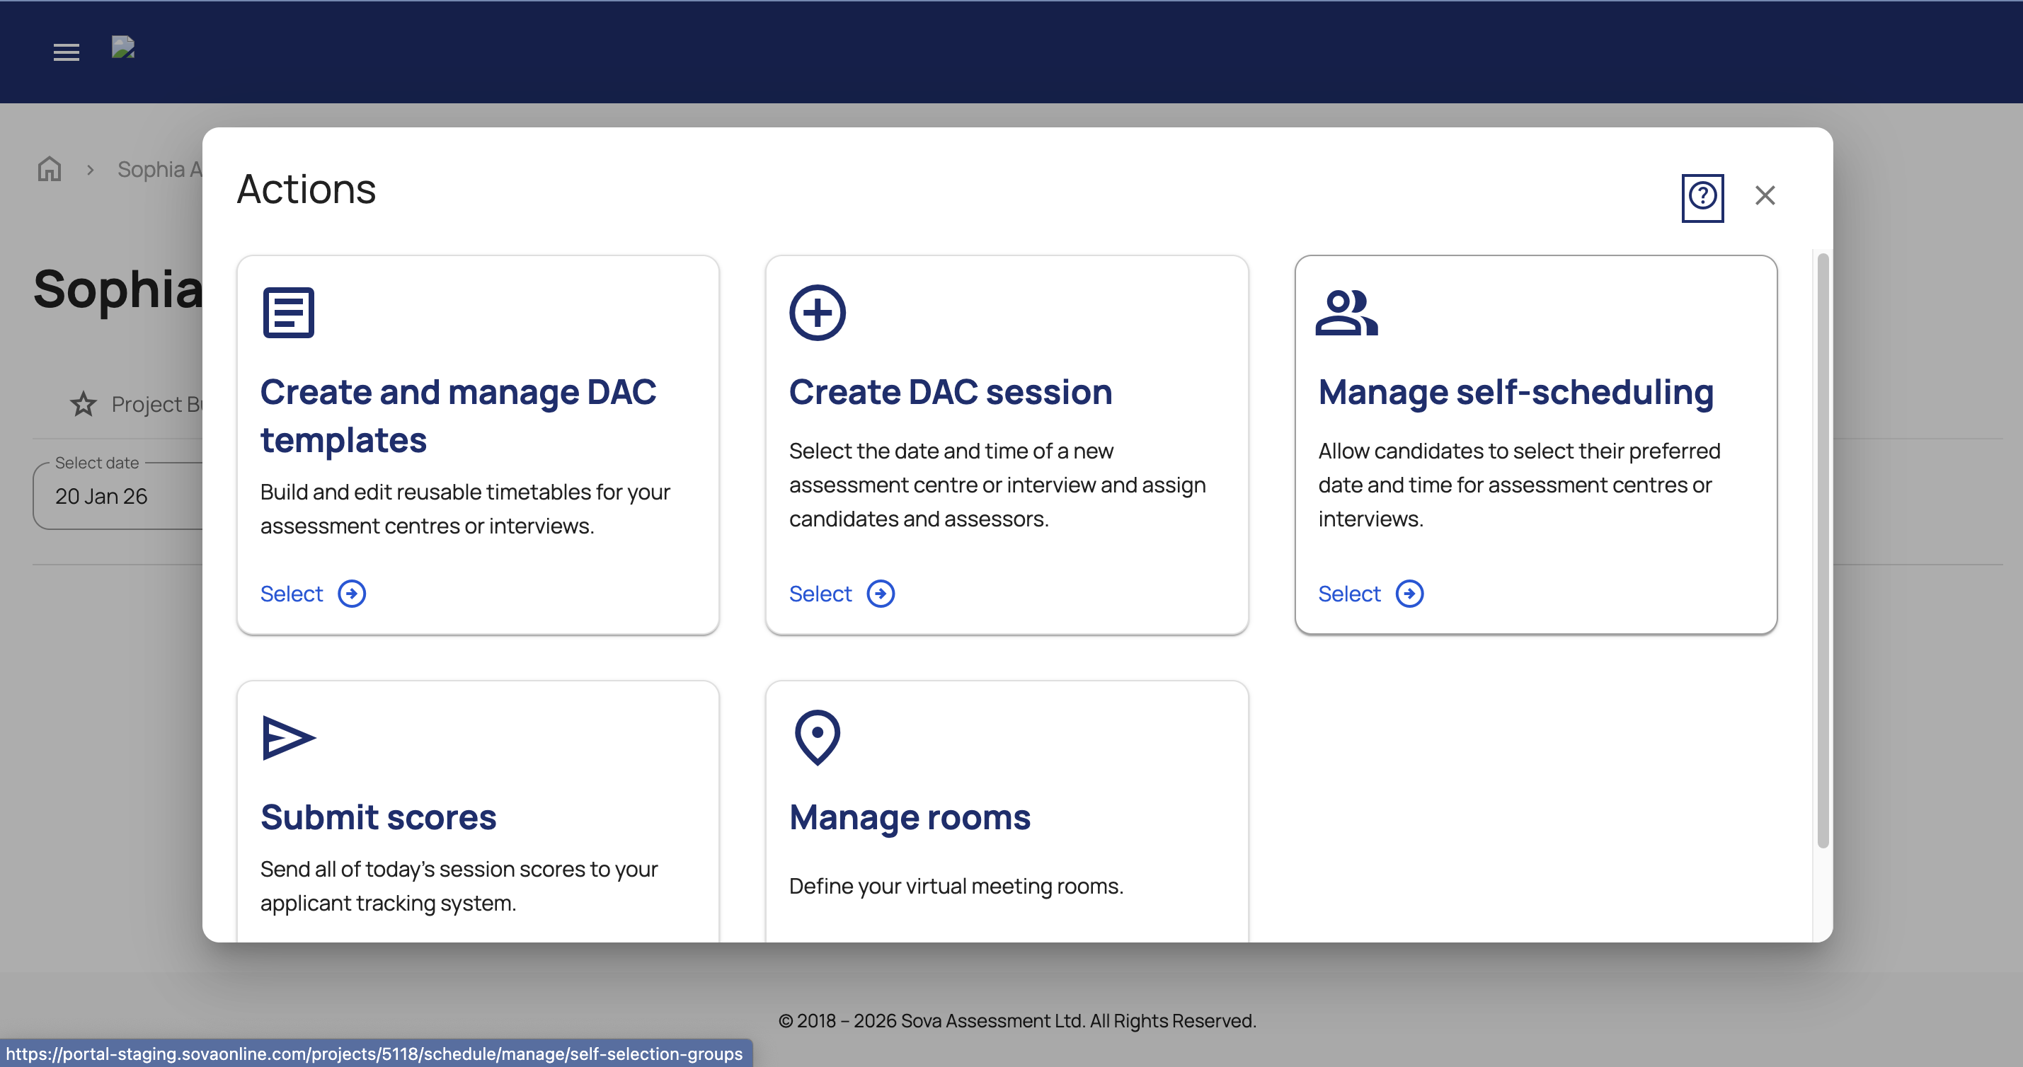Click the home breadcrumb icon
This screenshot has height=1067, width=2023.
click(x=50, y=169)
